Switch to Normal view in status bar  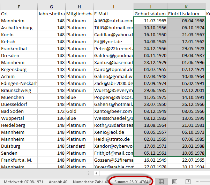pos(162,182)
